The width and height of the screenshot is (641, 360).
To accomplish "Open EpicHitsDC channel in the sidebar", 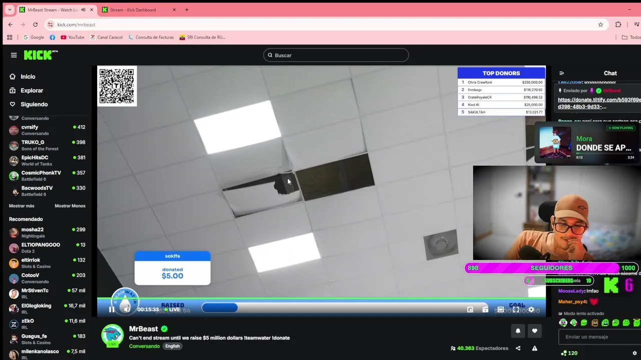I will 47,160.
